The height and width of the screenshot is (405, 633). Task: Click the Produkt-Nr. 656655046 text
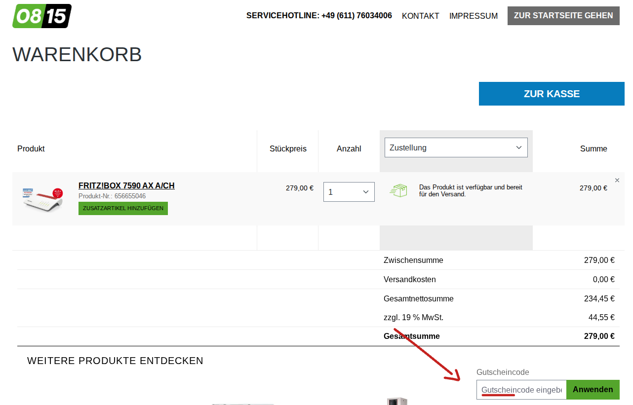pos(112,196)
